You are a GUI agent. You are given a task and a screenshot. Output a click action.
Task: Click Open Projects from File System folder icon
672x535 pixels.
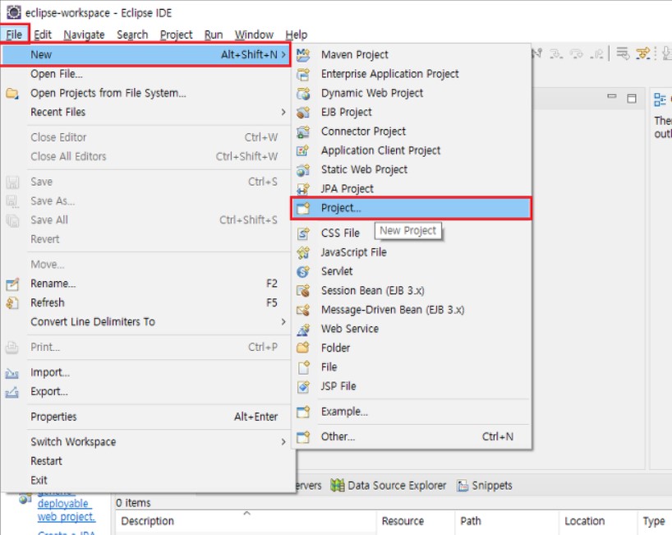(x=12, y=93)
